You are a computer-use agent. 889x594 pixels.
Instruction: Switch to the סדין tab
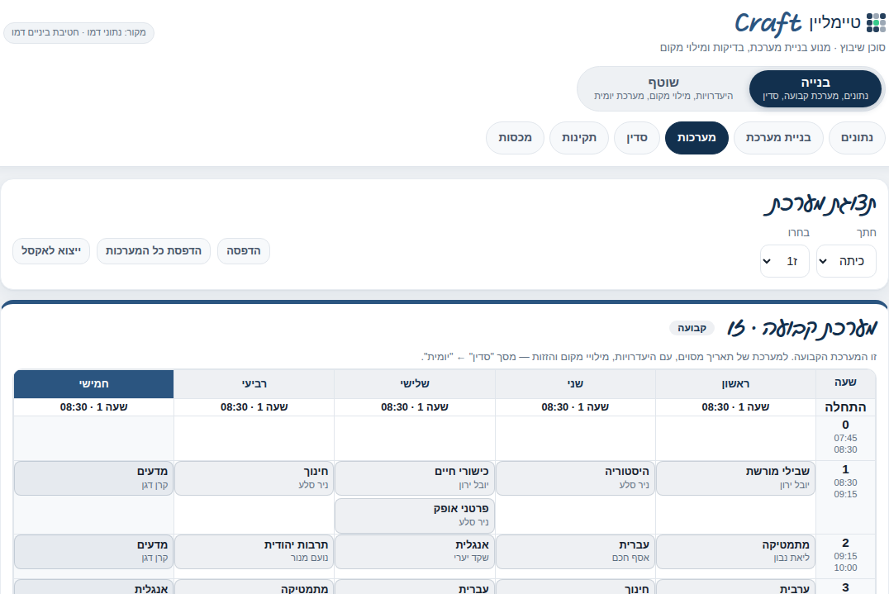pos(637,138)
